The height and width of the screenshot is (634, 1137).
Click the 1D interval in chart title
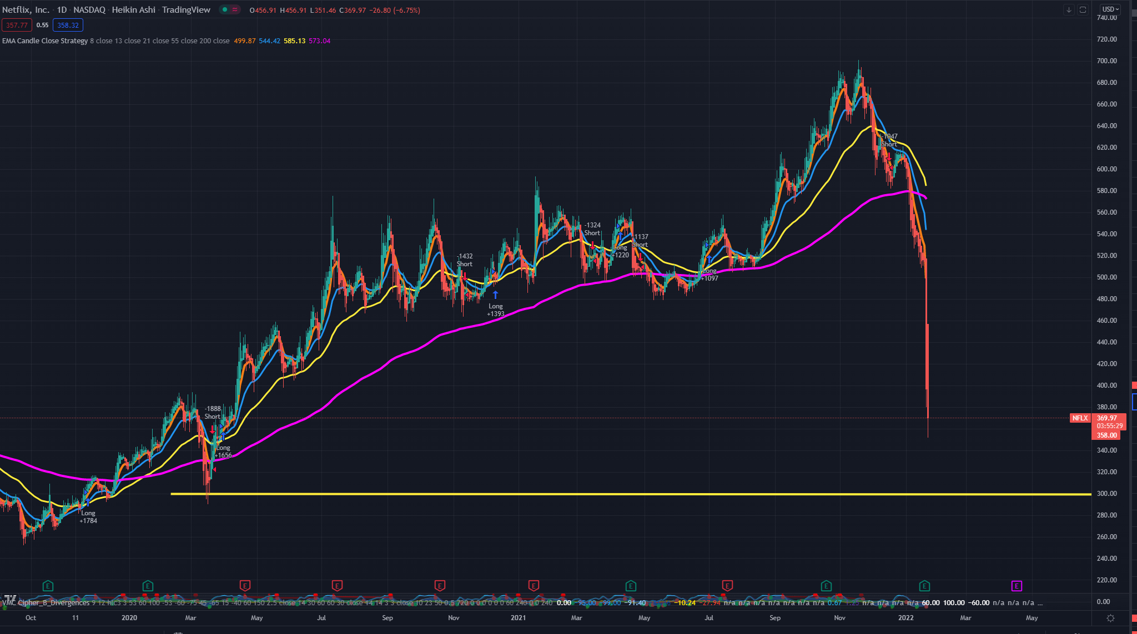coord(62,10)
